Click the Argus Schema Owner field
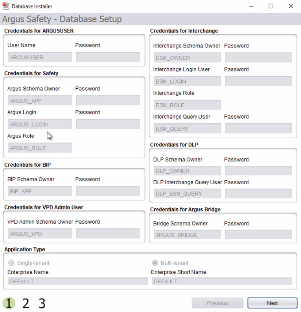This screenshot has width=301, height=312. click(x=40, y=100)
